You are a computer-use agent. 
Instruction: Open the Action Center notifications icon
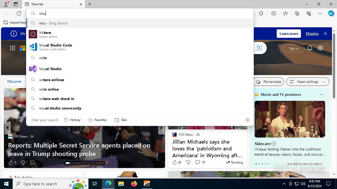click(x=328, y=184)
